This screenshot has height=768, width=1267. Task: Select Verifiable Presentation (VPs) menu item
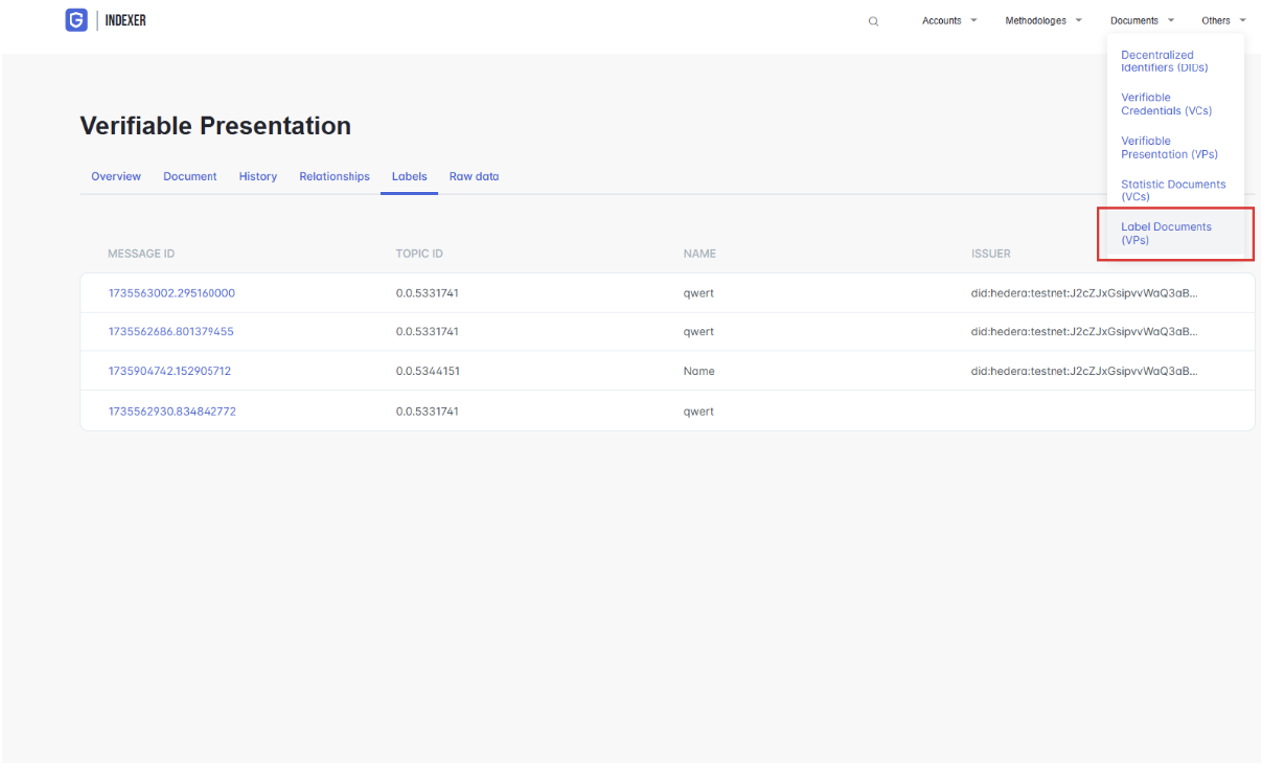click(x=1169, y=147)
